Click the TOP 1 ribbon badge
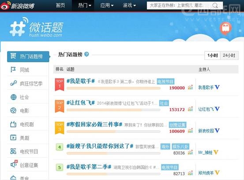Viewport: 244px width, 180px height. click(x=60, y=84)
